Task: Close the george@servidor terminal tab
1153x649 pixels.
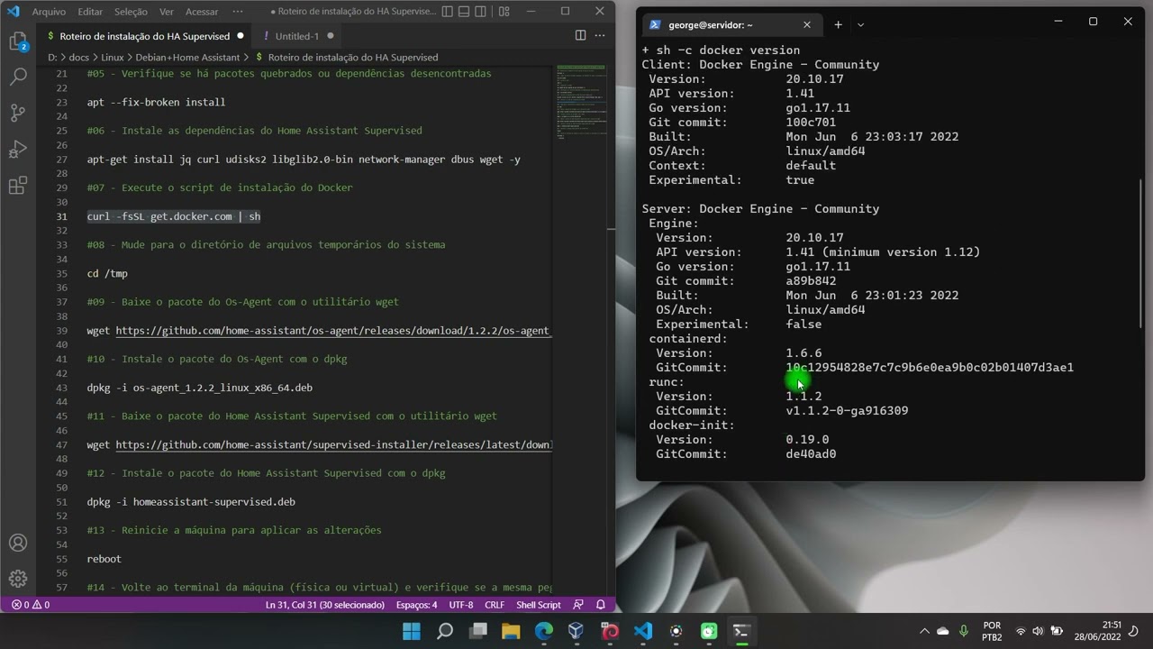Action: tap(806, 24)
